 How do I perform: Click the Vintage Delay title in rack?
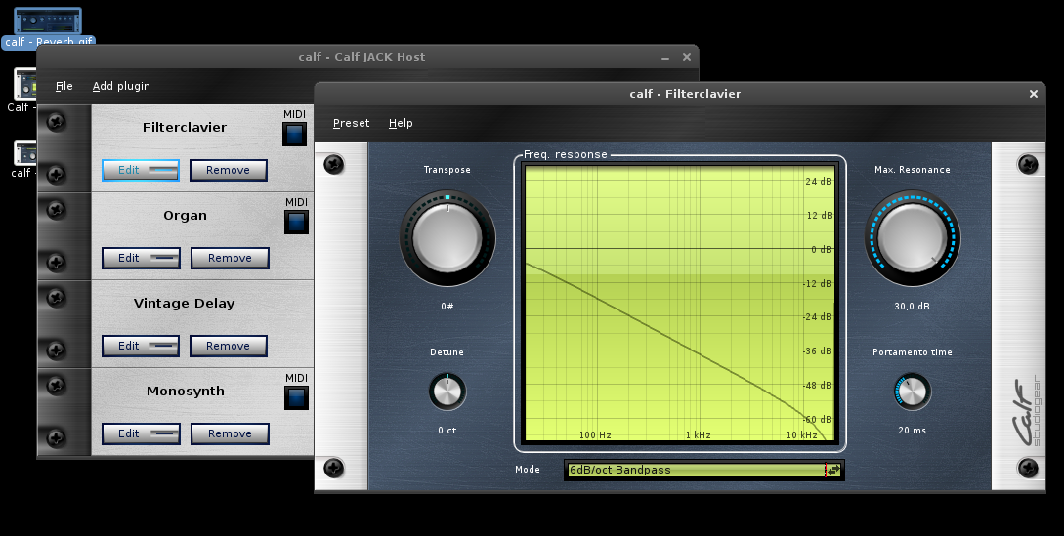[x=184, y=304]
